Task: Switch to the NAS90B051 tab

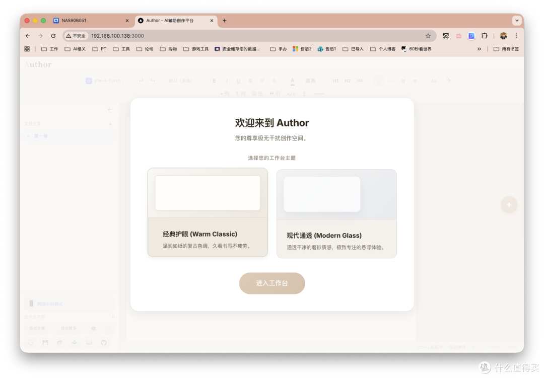Action: 92,21
